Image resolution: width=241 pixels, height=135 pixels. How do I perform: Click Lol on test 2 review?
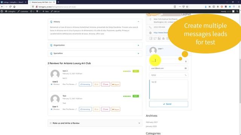[x=96, y=84]
